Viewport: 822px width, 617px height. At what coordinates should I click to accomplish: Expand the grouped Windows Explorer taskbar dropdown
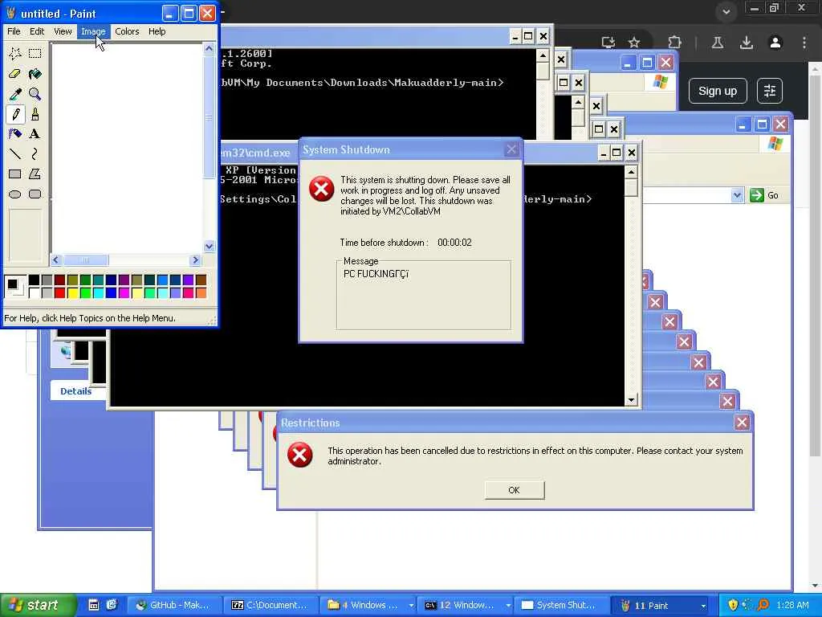tap(411, 606)
